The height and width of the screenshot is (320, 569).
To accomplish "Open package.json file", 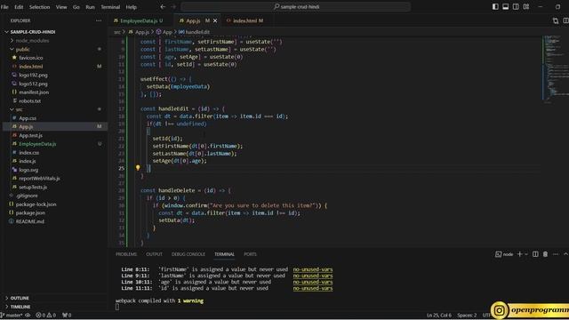I will click(30, 213).
